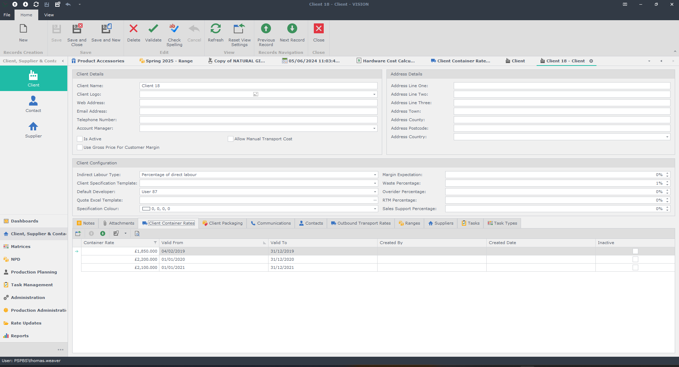
Task: Toggle Allow Manual Transport Cost checkbox
Action: pyautogui.click(x=231, y=139)
